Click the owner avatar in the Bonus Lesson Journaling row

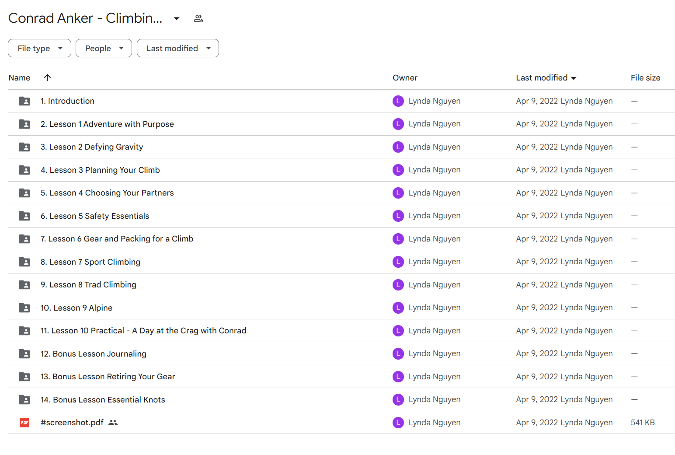(398, 354)
